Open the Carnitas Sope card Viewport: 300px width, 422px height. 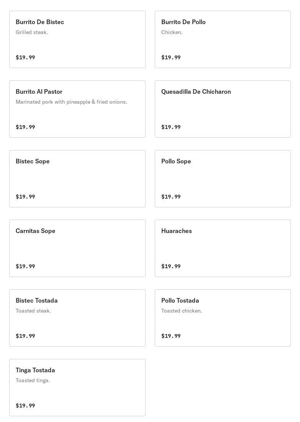(78, 248)
